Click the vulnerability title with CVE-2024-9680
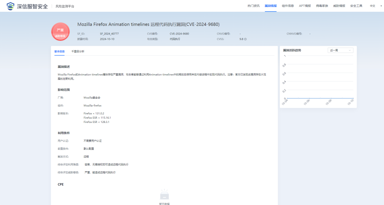 pyautogui.click(x=148, y=25)
